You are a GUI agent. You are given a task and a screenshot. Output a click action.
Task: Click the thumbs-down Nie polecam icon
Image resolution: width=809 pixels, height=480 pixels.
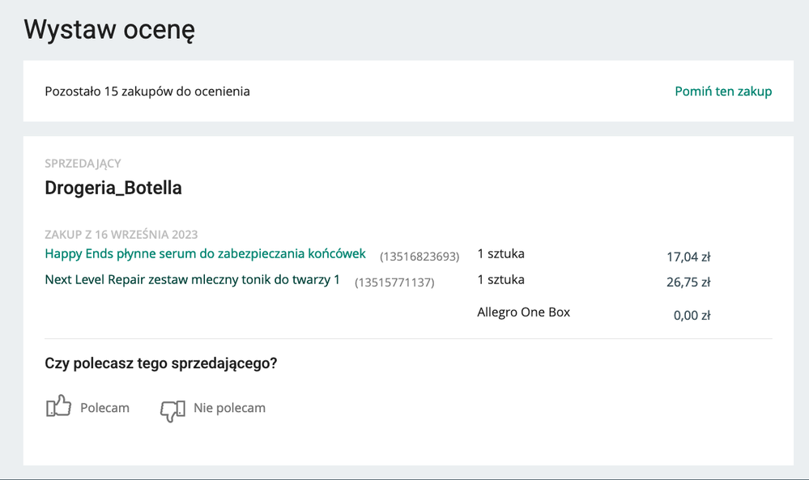pos(172,411)
